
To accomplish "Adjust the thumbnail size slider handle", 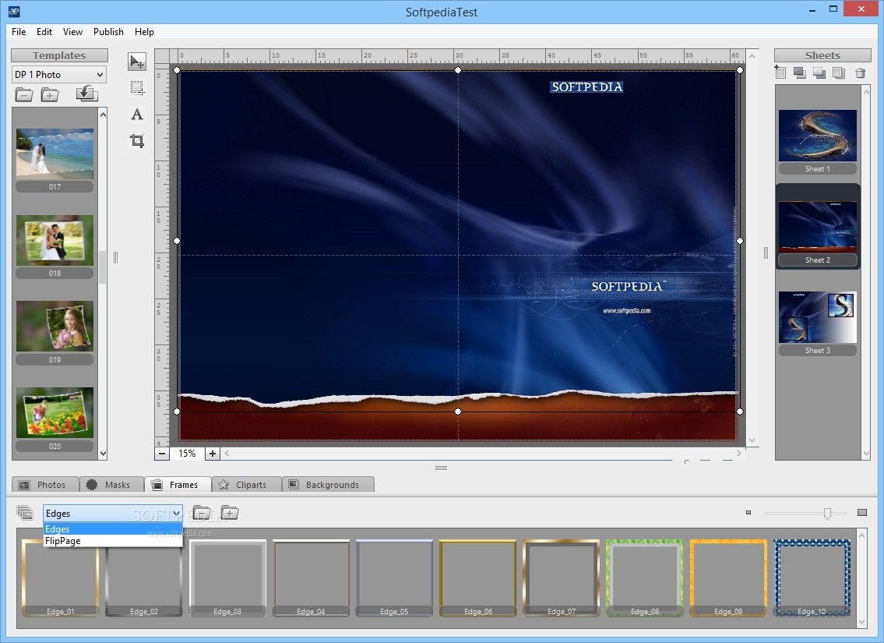I will coord(827,514).
